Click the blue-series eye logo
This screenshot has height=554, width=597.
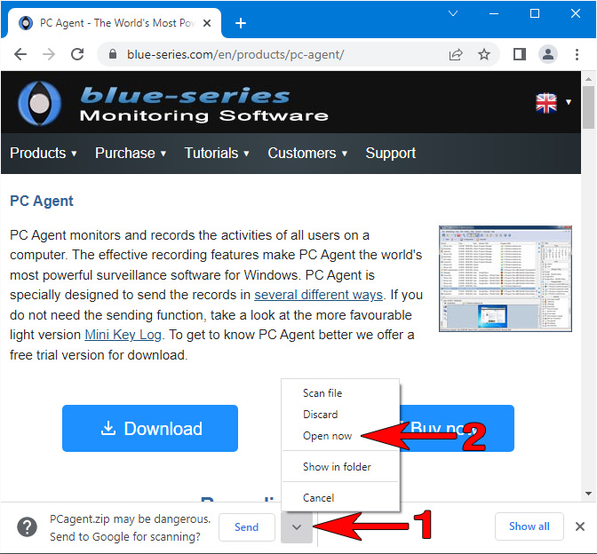pos(39,103)
